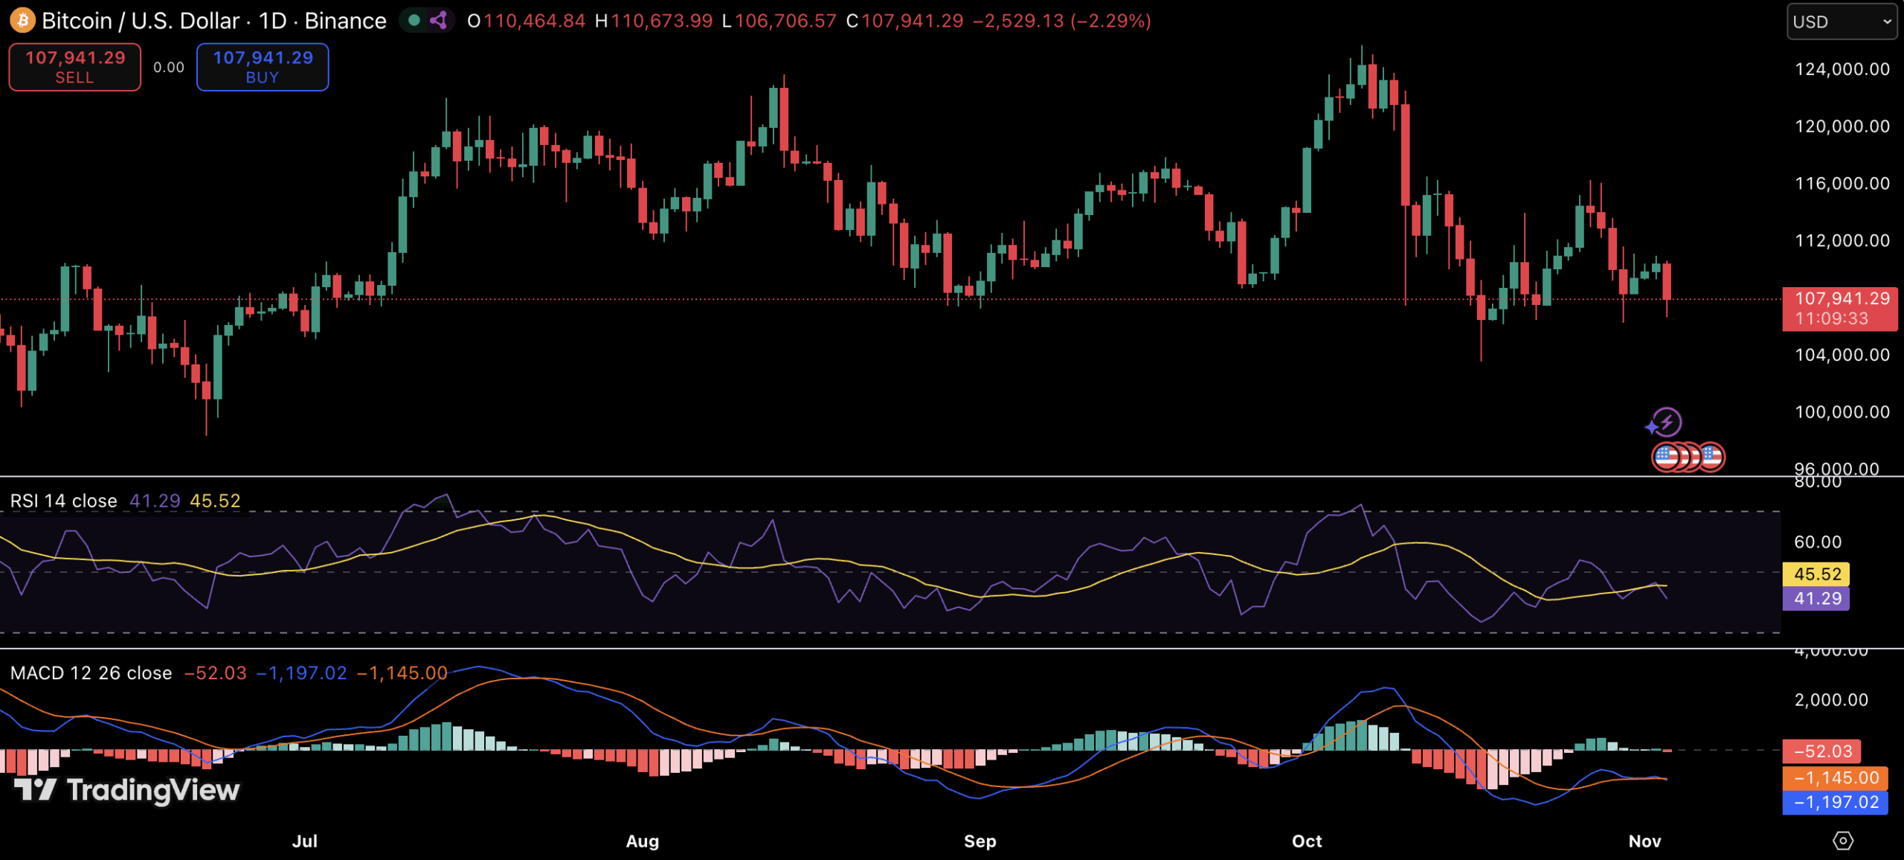Image resolution: width=1904 pixels, height=860 pixels.
Task: Open chart settings via the bottom-right gear icon
Action: [x=1842, y=841]
